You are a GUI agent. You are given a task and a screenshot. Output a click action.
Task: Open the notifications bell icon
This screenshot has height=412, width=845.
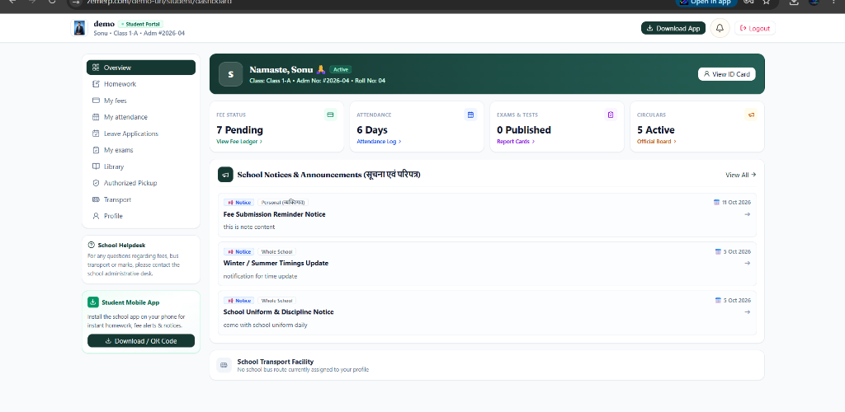[720, 28]
